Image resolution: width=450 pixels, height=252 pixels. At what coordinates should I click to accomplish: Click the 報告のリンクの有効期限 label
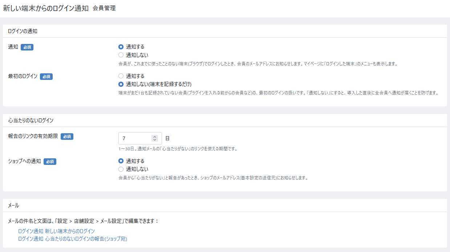click(33, 136)
